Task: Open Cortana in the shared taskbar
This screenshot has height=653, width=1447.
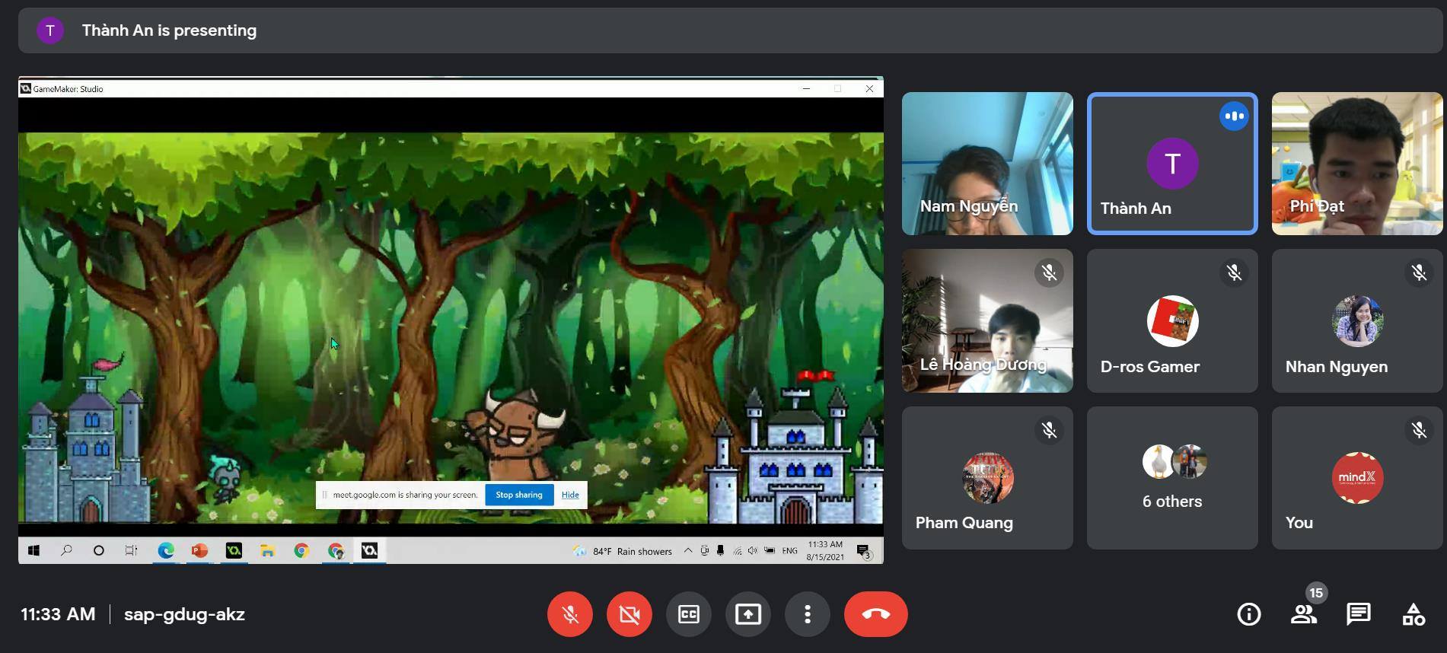Action: (x=98, y=550)
